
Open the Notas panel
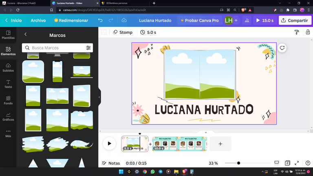click(x=111, y=163)
